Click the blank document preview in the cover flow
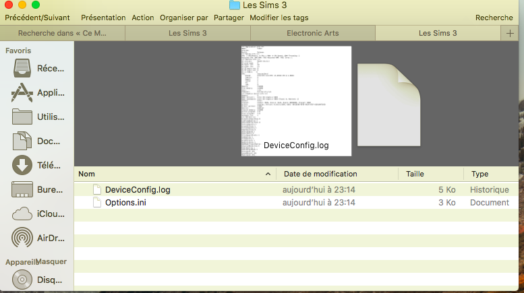Viewport: 524px width, 293px height. pyautogui.click(x=389, y=105)
